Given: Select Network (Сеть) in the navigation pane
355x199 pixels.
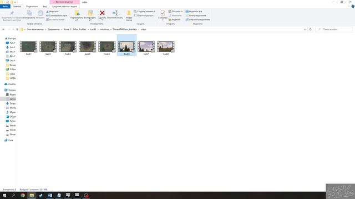Looking at the screenshot, I should (9, 140).
